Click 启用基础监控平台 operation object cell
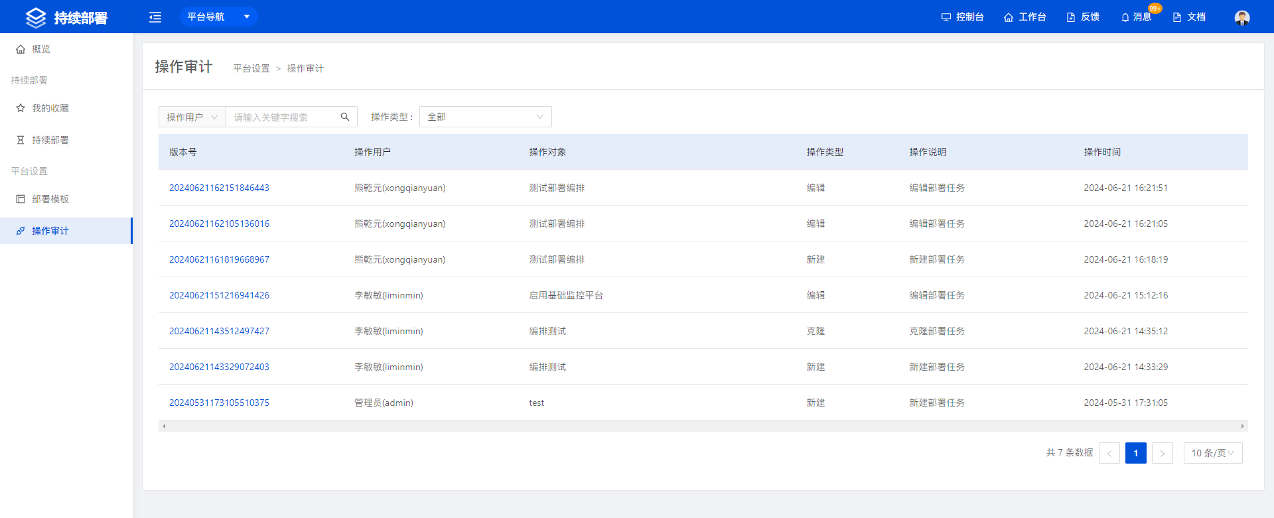The image size is (1274, 518). pos(566,295)
